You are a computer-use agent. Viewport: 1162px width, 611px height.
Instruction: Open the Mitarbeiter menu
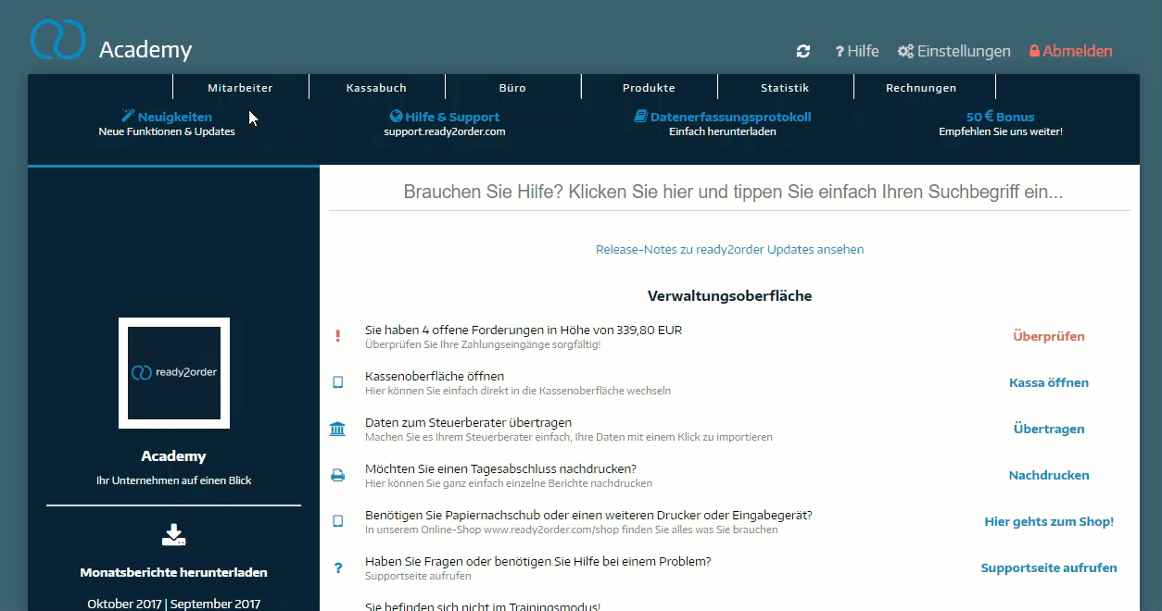point(240,88)
